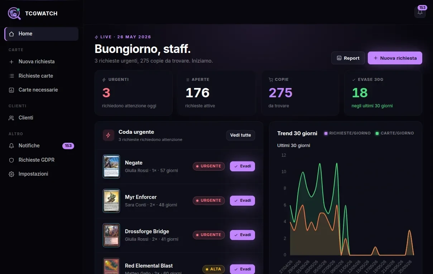Click the card name Negate

[134, 163]
